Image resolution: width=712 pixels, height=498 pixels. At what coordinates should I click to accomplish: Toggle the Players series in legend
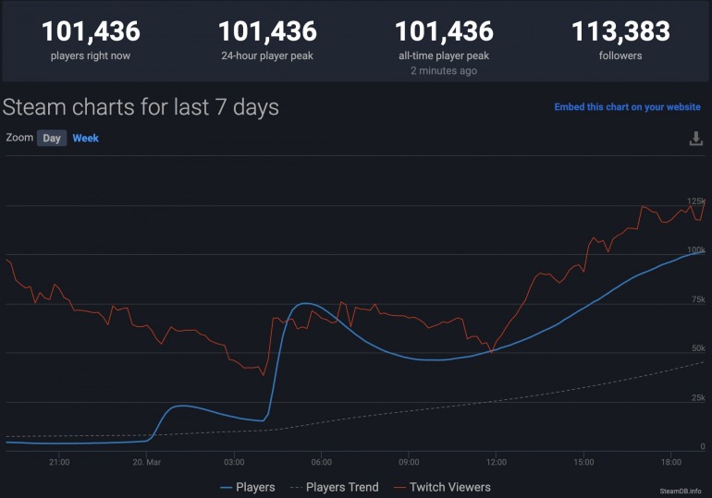248,487
